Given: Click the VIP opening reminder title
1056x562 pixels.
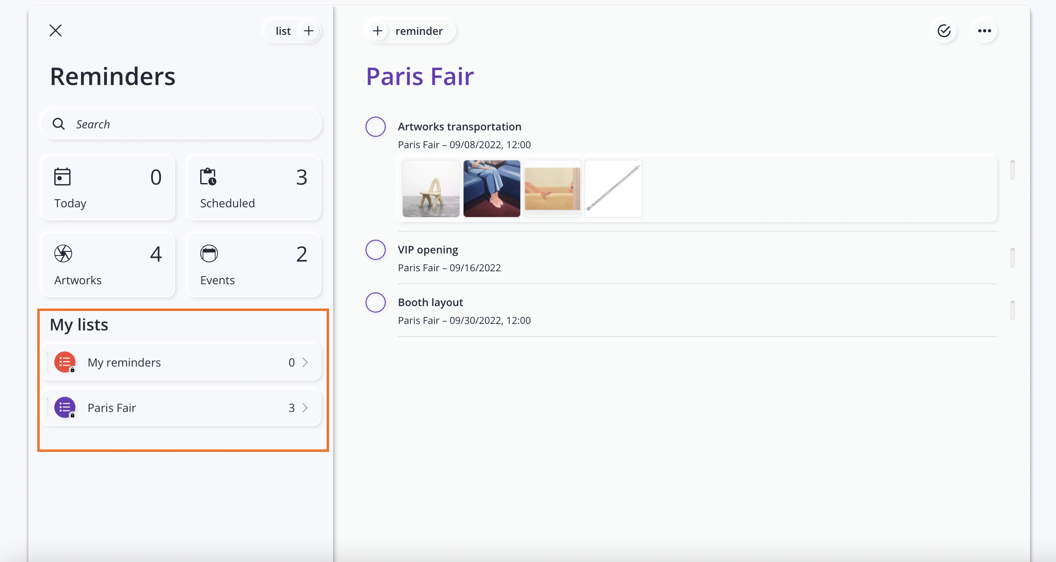Looking at the screenshot, I should click(428, 250).
